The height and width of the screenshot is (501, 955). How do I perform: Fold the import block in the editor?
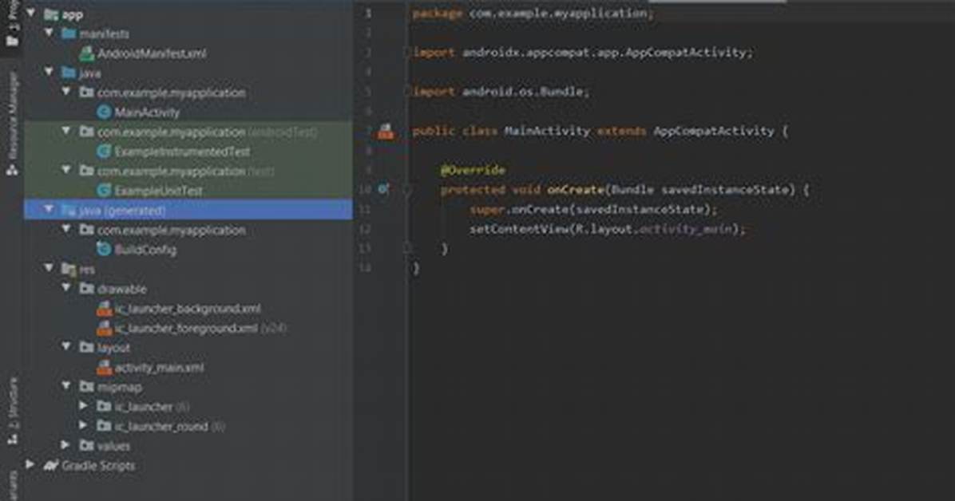coord(407,53)
